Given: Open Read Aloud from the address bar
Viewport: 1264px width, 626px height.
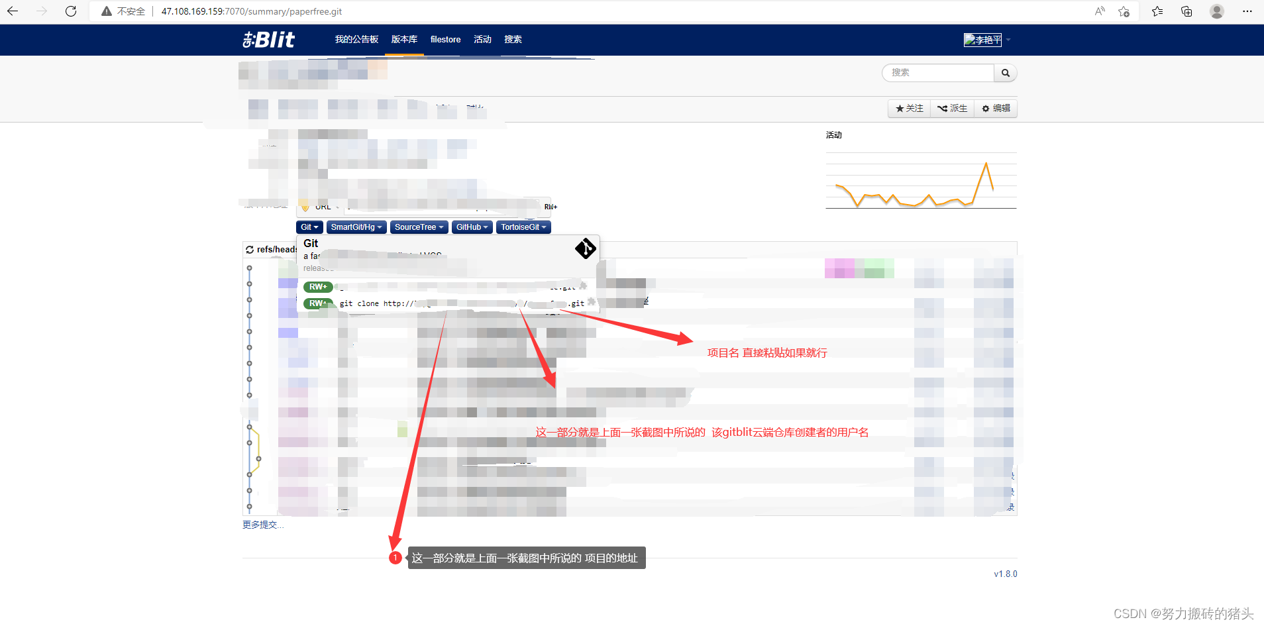Looking at the screenshot, I should [x=1100, y=11].
